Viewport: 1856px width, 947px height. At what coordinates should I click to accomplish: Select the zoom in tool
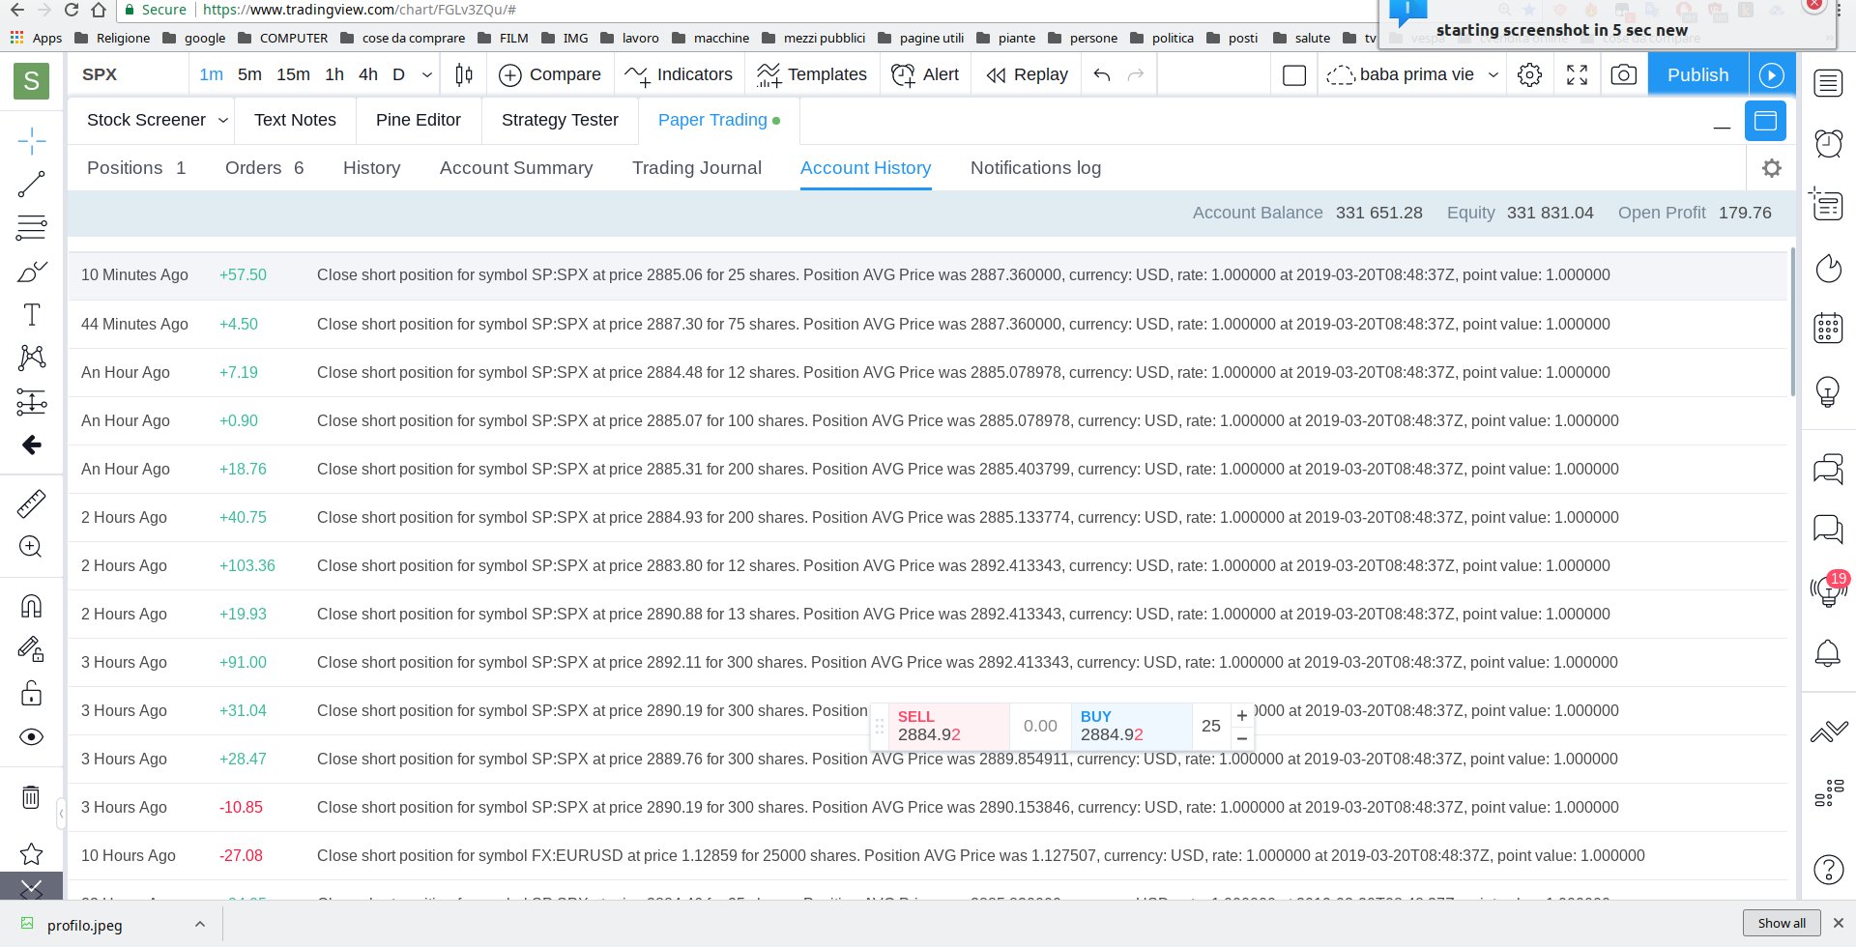point(31,547)
